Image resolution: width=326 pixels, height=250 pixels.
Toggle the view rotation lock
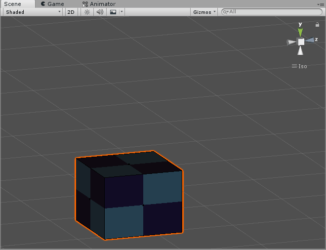tap(317, 25)
